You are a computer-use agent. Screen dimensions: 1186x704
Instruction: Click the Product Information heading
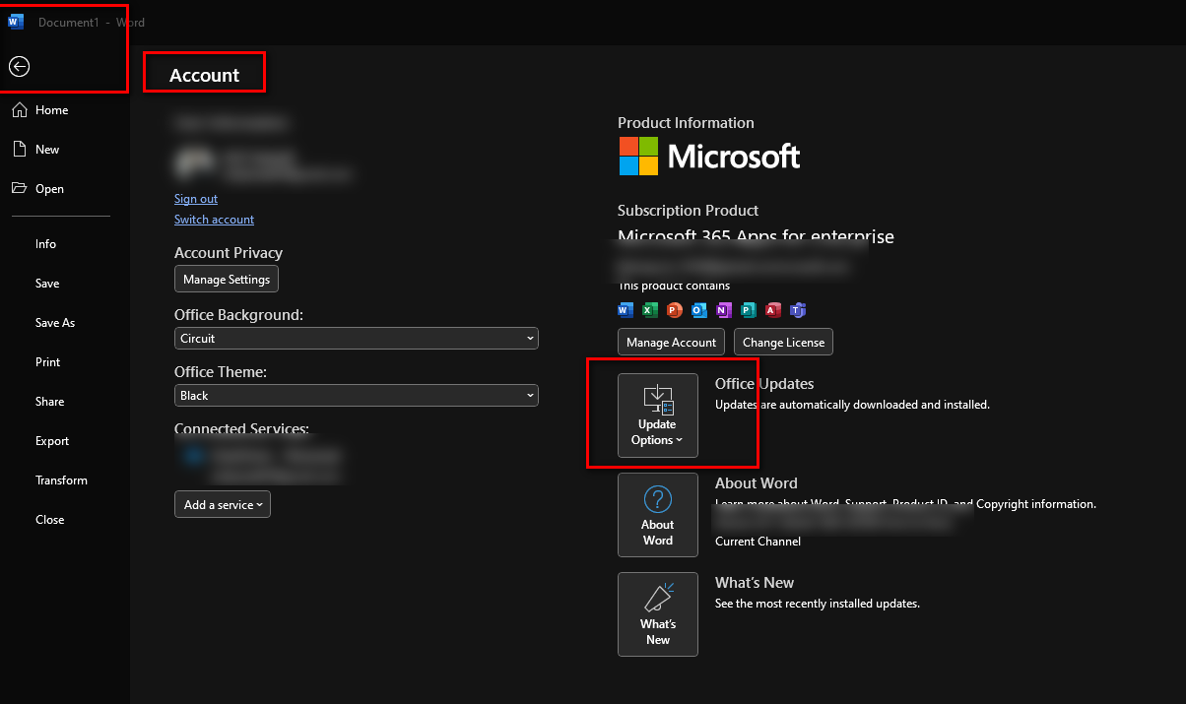(686, 123)
